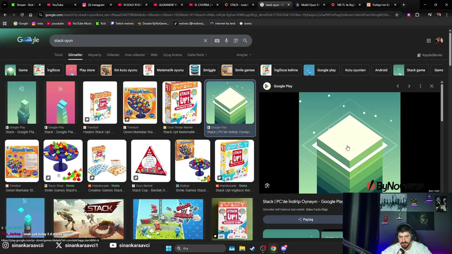Clear the search box with X icon
The width and height of the screenshot is (452, 254).
pos(206,41)
